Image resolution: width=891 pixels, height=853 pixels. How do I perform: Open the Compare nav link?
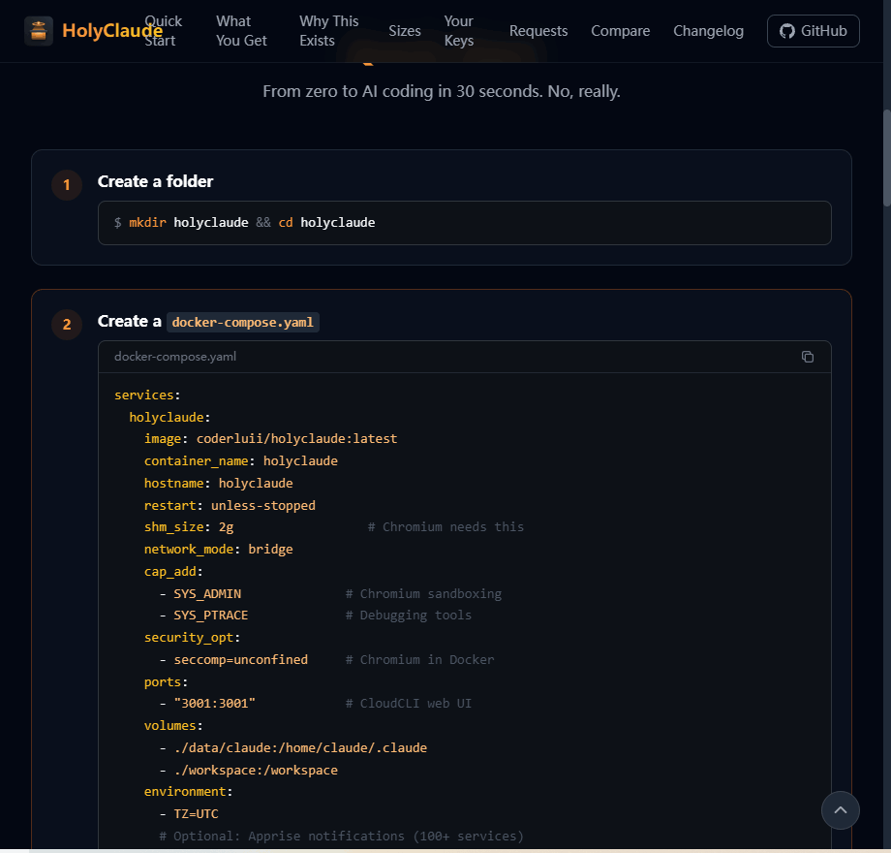[x=621, y=31]
